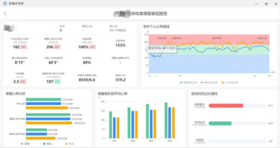Toggle 个人平均心率 legend in heart rate curve
Screen dimensions: 280x148
[230, 82]
